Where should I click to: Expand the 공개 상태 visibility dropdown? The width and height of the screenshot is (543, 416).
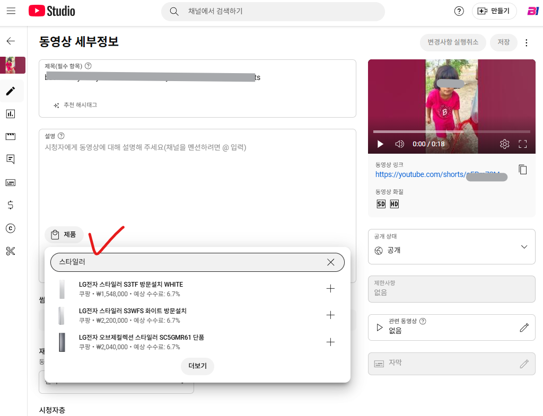click(452, 247)
